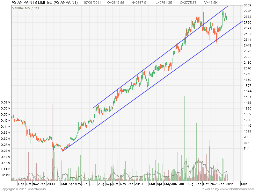The image size is (255, 191).
Task: Click the V=49.9K volume value
Action: (x=211, y=3)
